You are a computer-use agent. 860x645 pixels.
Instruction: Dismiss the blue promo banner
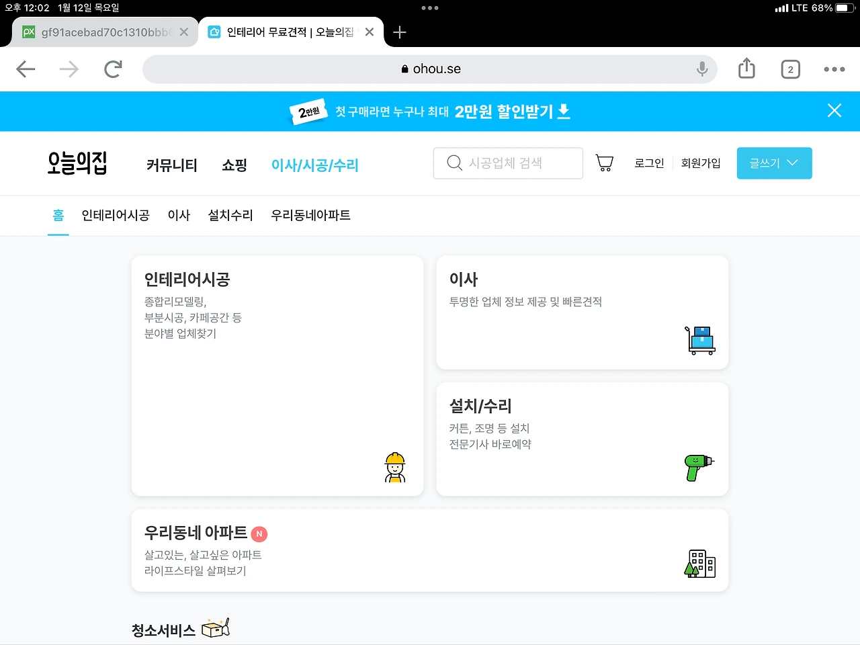click(834, 111)
